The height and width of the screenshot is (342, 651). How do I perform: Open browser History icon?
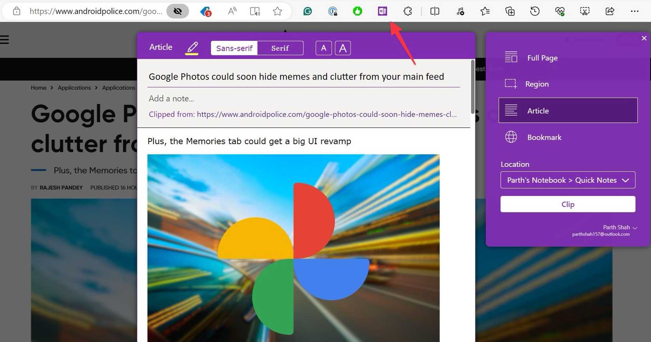(x=535, y=11)
